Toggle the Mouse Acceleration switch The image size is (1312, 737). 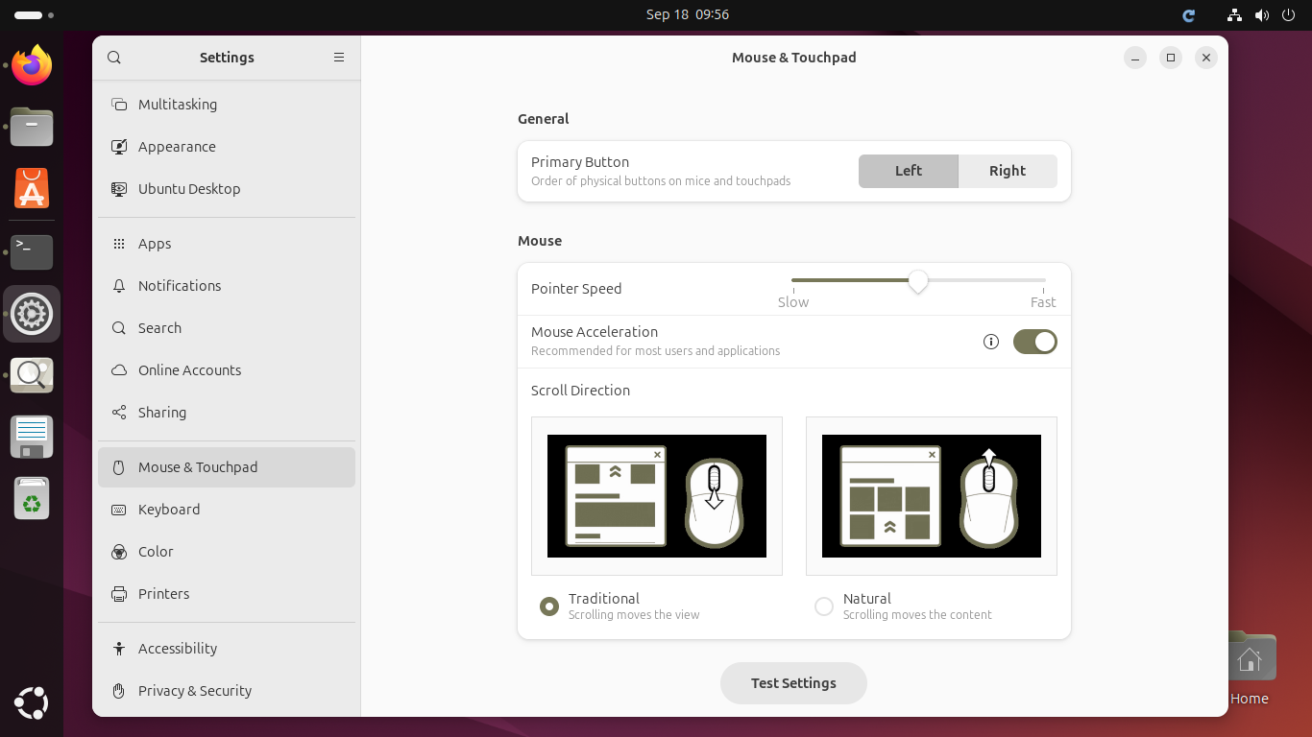[1034, 342]
